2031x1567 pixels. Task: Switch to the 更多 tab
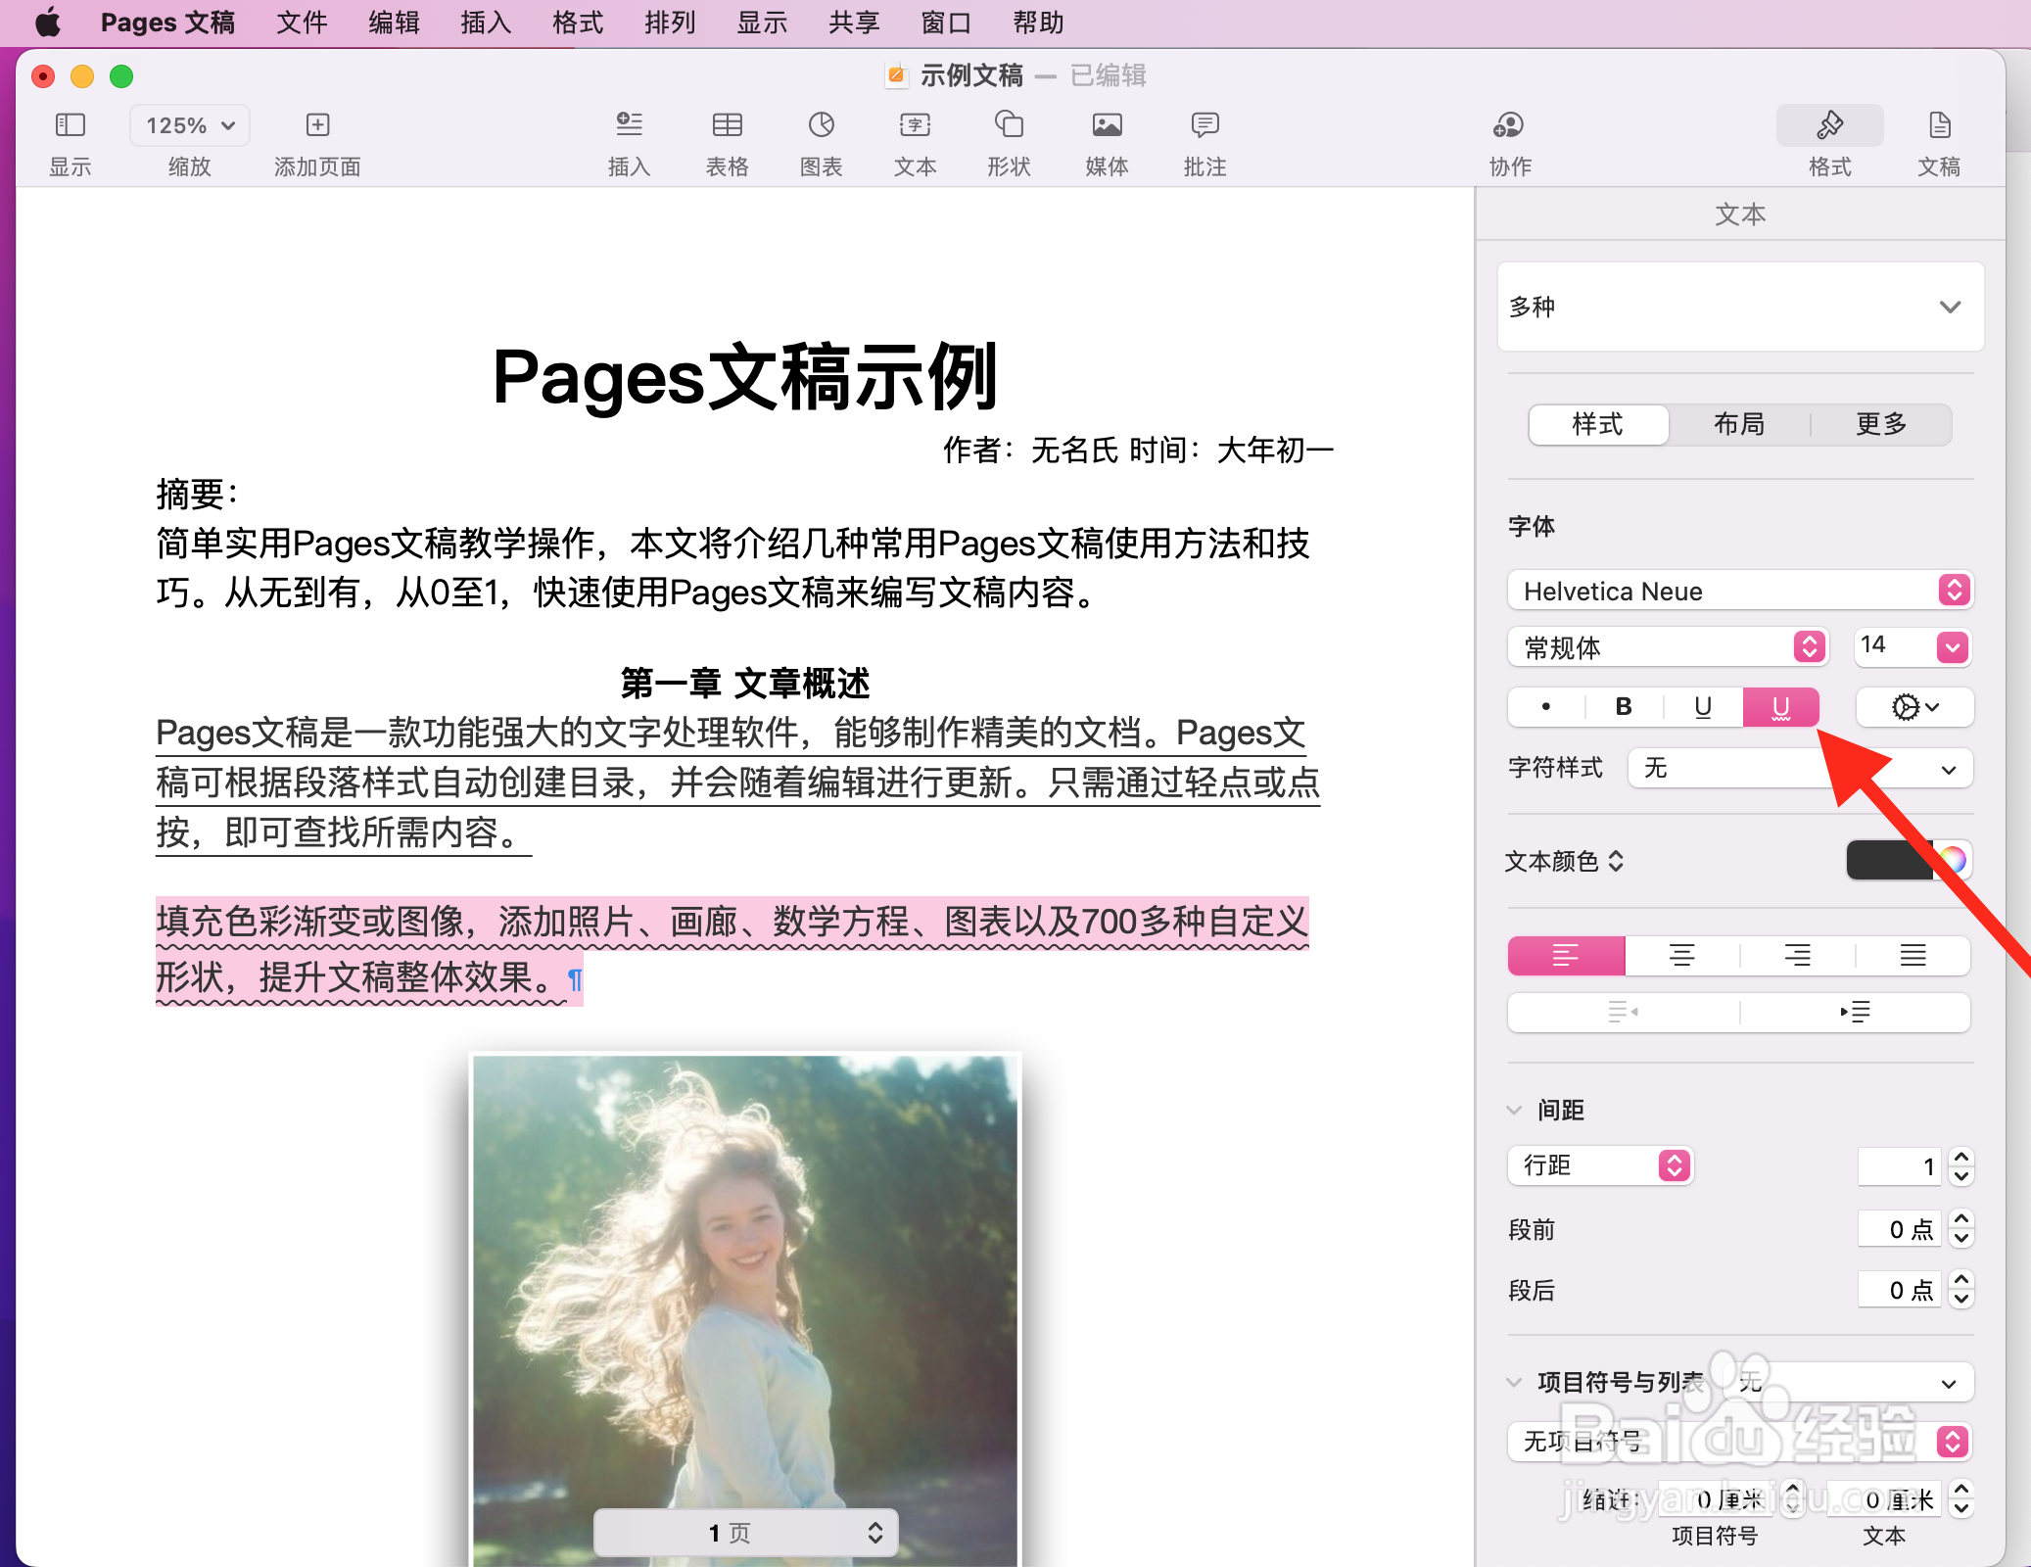click(1881, 424)
